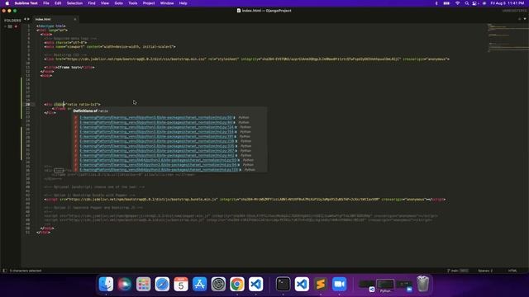Open Sublime Text icon in the Dock
This screenshot has width=529, height=297.
(321, 284)
